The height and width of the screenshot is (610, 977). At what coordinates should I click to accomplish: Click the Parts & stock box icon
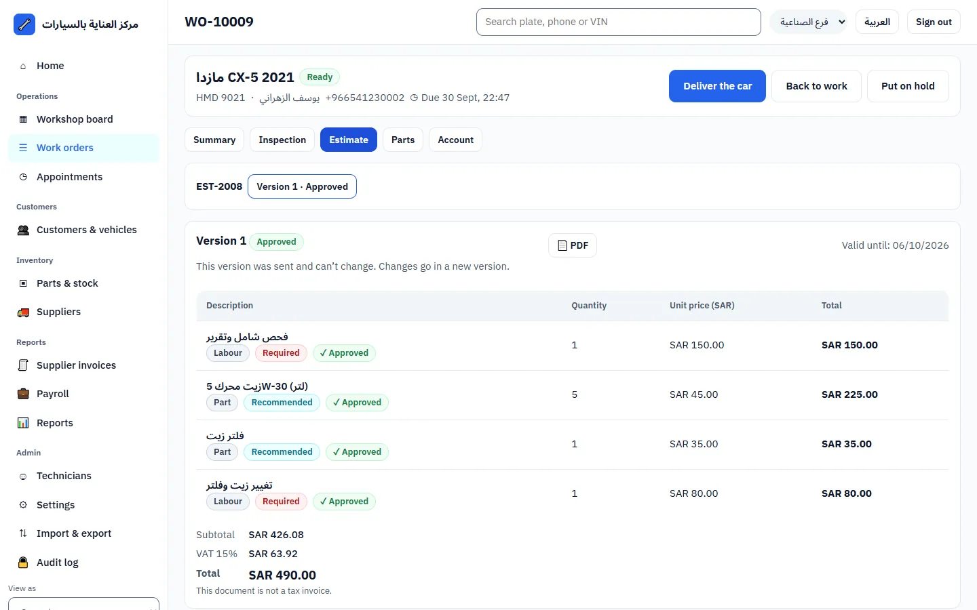coord(23,283)
